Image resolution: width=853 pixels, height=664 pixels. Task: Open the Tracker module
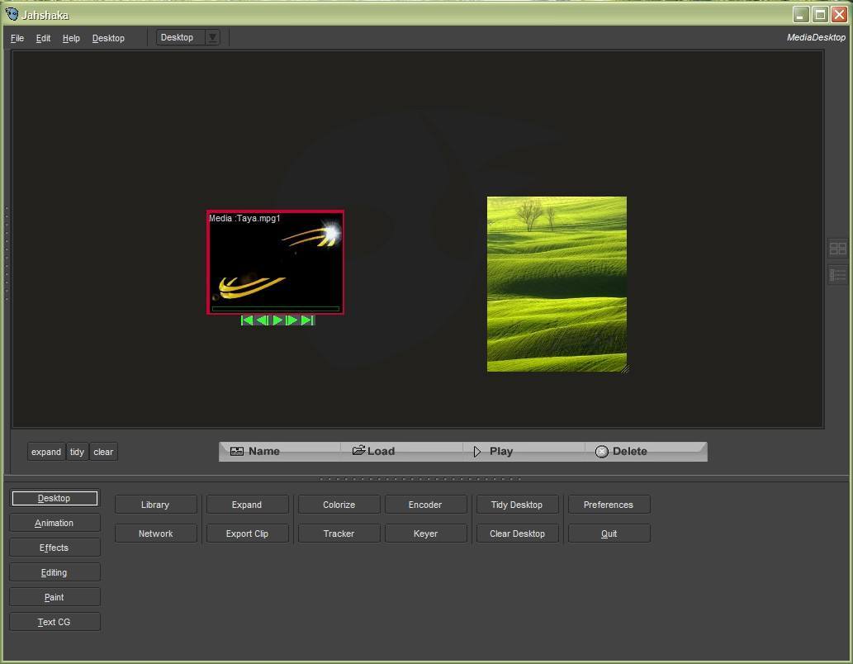click(x=339, y=534)
